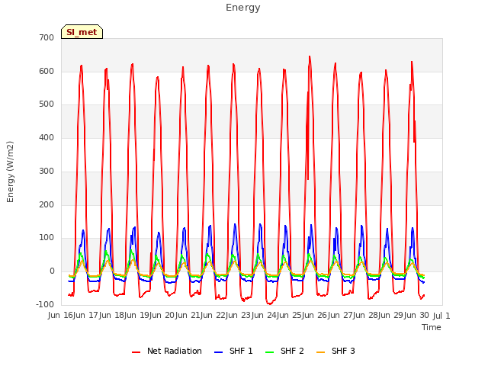This screenshot has height=366, width=488.
Task: Click the 500 y-axis tick label
Action: click(47, 104)
